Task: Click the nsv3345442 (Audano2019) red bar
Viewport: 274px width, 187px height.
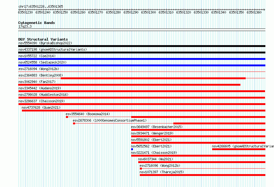Action: tap(142, 91)
